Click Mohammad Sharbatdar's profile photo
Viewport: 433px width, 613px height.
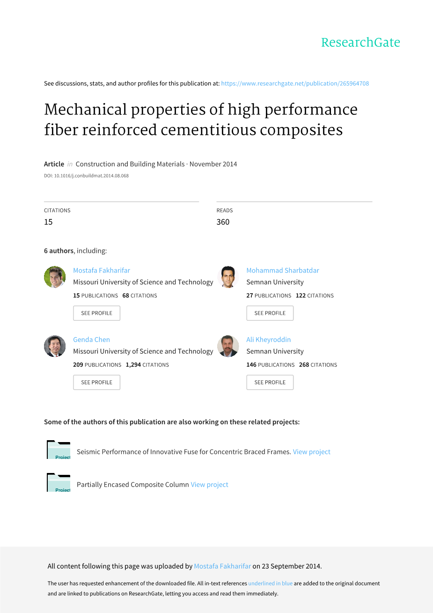coord(228,277)
